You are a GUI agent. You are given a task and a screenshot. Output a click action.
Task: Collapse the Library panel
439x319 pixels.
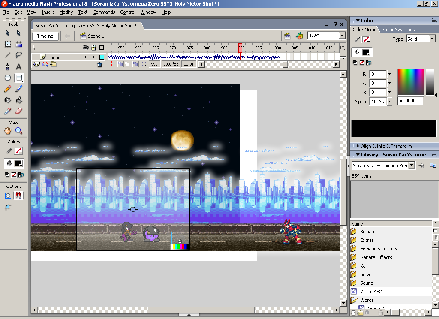358,155
